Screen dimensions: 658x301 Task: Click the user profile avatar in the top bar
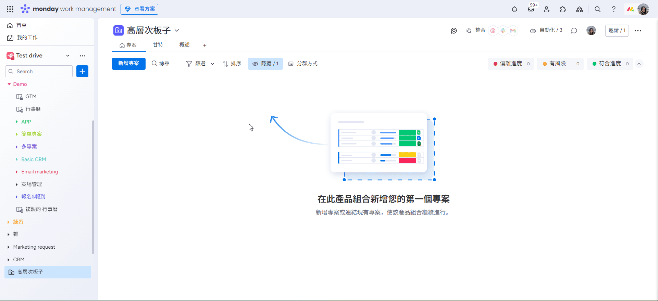pos(643,9)
